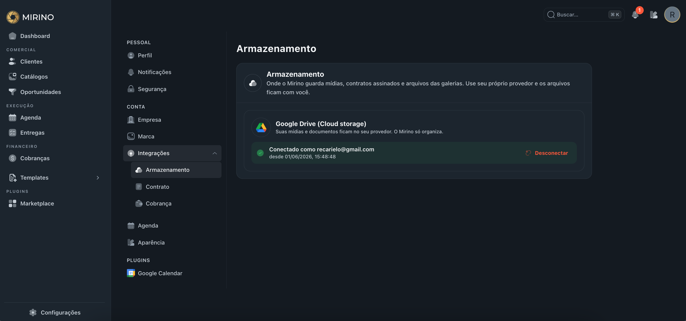The width and height of the screenshot is (686, 321).
Task: Disconnect the Google Drive account
Action: (547, 153)
